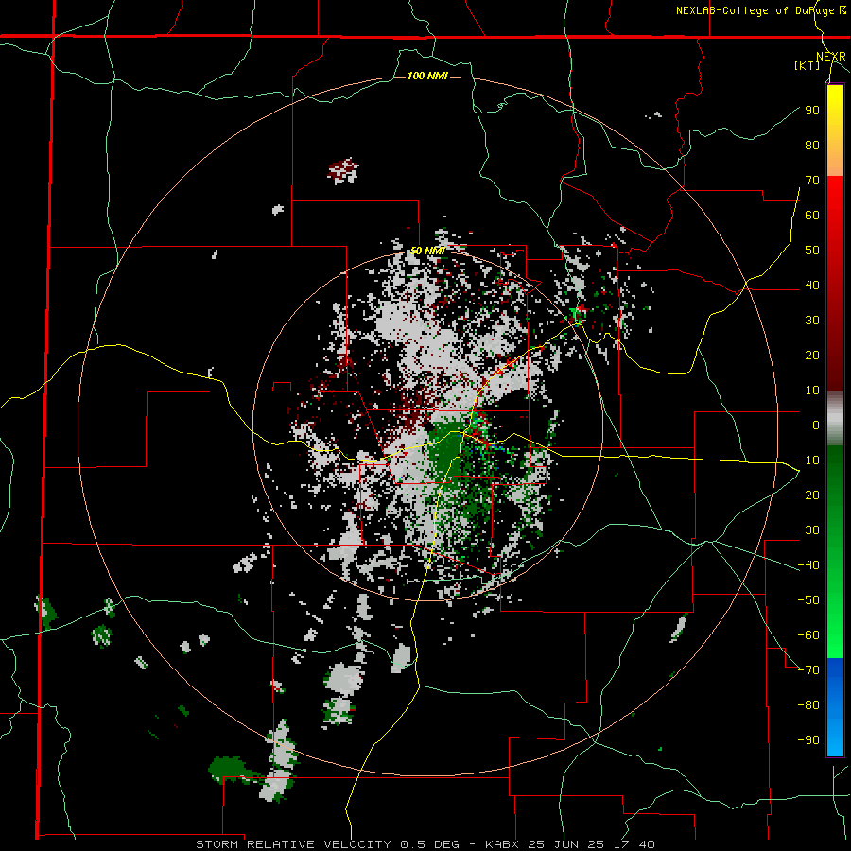Click the -80 scale value
This screenshot has height=851, width=851.
point(808,705)
